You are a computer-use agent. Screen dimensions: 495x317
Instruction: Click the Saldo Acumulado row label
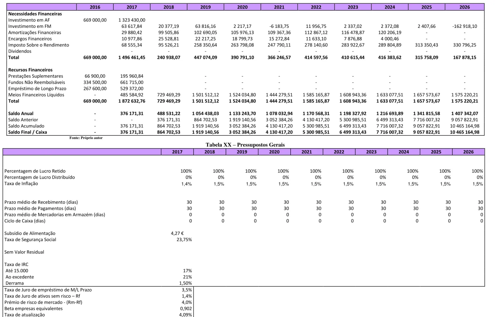click(x=26, y=126)
